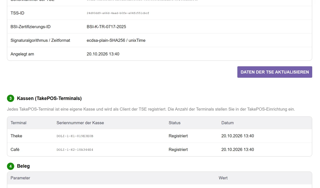The height and width of the screenshot is (188, 320).
Task: Click serial number DOLI-1-K2-18A344E4
Action: 75,150
